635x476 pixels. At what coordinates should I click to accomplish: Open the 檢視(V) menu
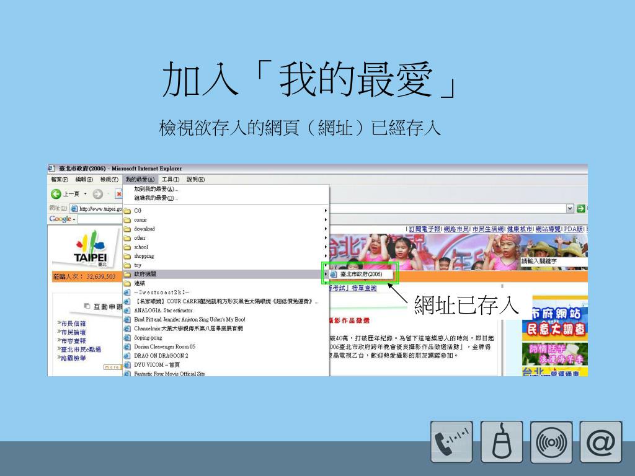click(x=109, y=179)
